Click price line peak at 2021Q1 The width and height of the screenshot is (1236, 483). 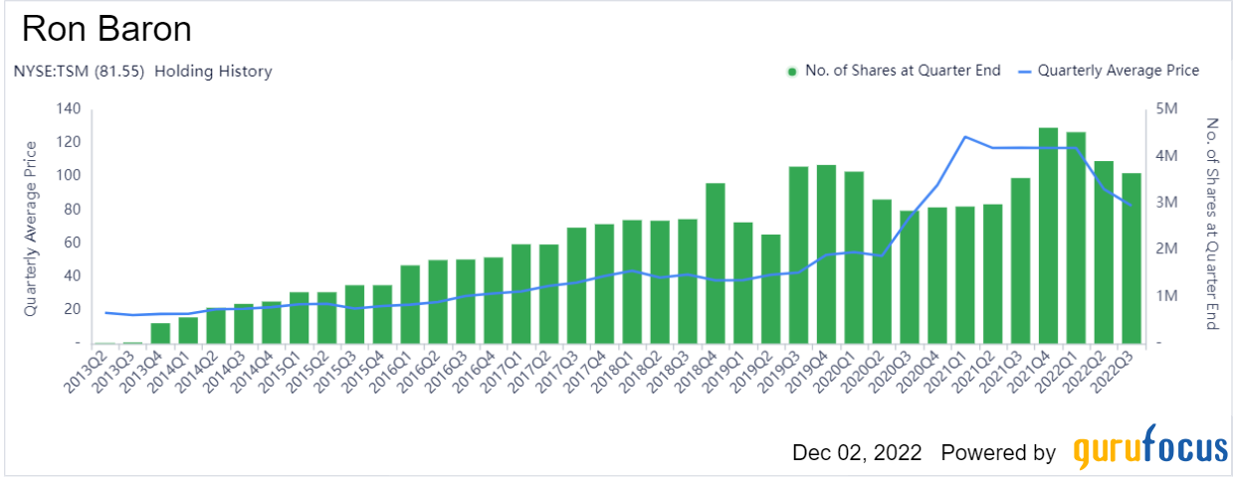pyautogui.click(x=964, y=137)
